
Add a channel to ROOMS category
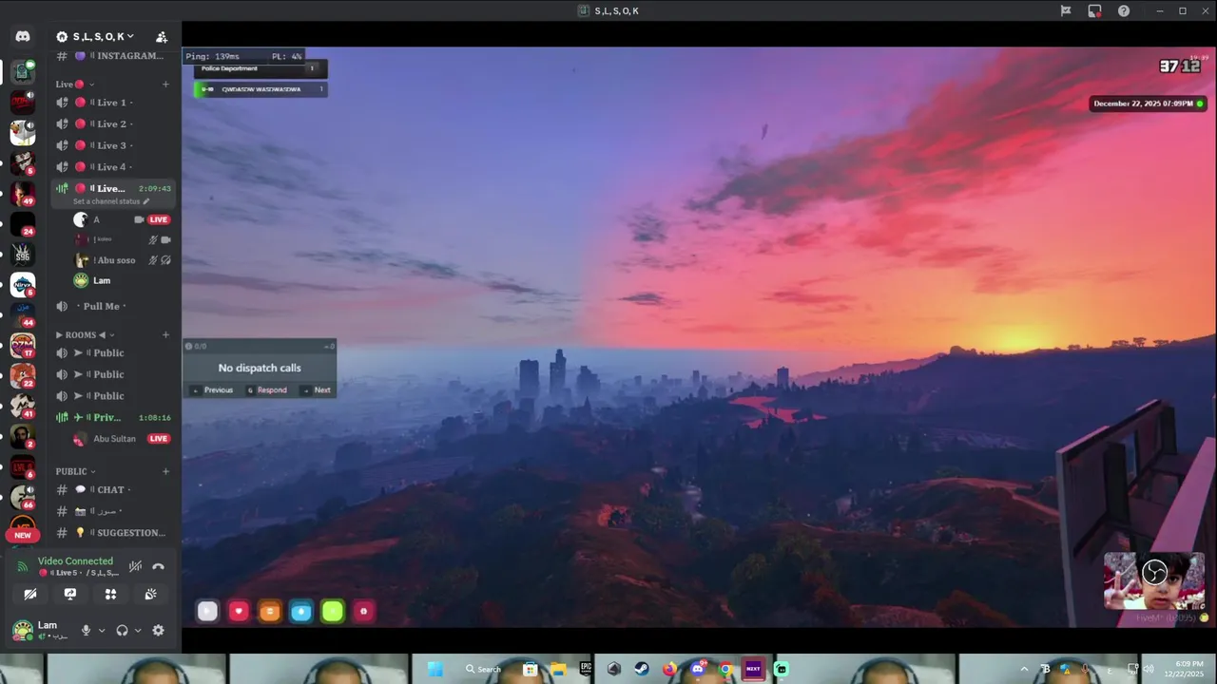[165, 334]
